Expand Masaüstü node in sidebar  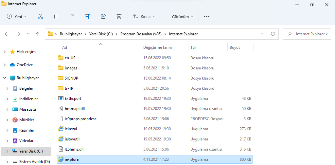pos(8,109)
